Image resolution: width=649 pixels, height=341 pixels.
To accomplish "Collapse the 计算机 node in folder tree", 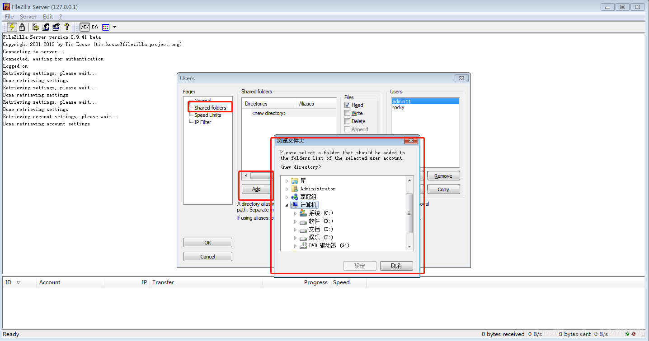I will click(287, 205).
